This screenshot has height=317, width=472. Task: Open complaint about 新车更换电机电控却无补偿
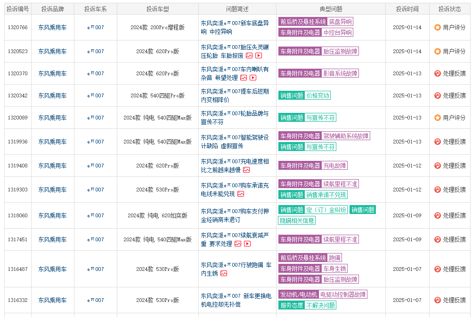236,300
